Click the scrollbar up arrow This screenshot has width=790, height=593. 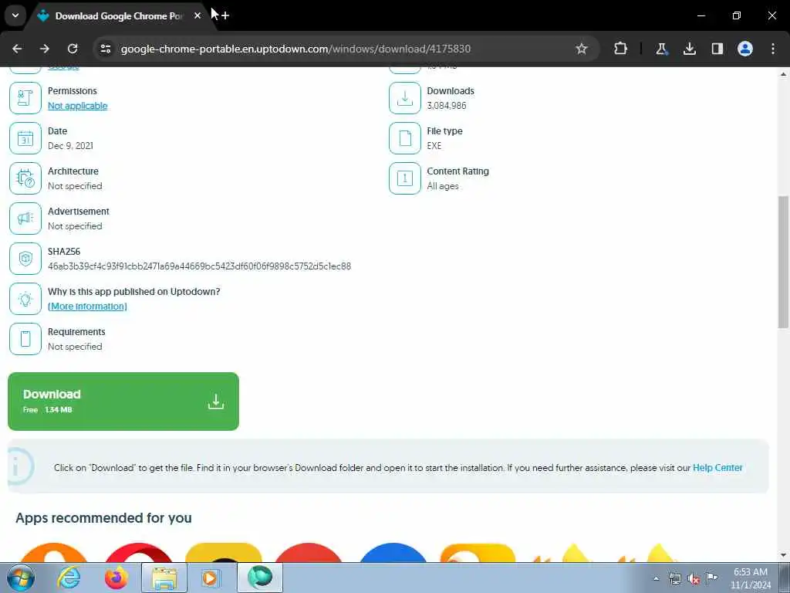[784, 74]
